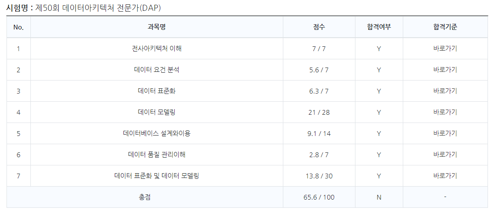Image resolution: width=491 pixels, height=210 pixels.
Task: Click the 과목명 column header
Action: pos(156,27)
